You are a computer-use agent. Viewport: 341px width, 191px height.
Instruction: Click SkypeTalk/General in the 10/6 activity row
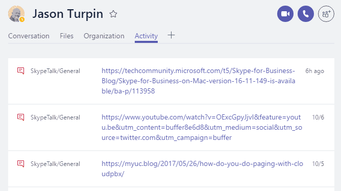[55, 117]
